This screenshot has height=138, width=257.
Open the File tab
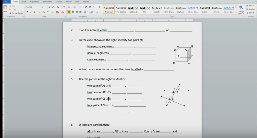[x=6, y=2]
